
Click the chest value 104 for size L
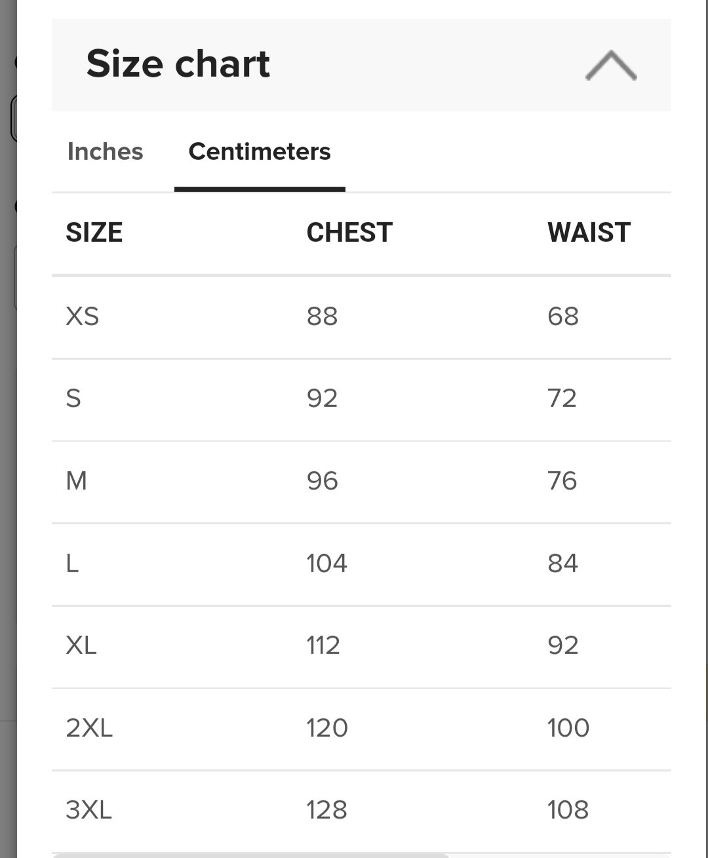tap(326, 564)
